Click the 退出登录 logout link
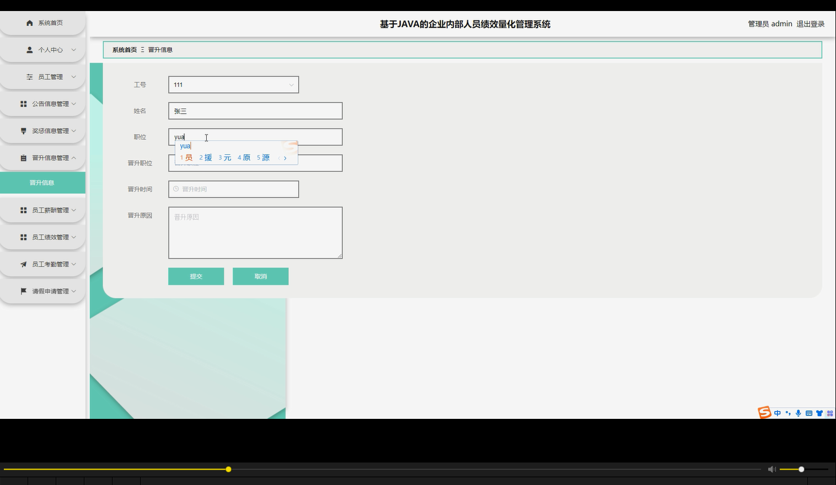836x485 pixels. click(811, 24)
